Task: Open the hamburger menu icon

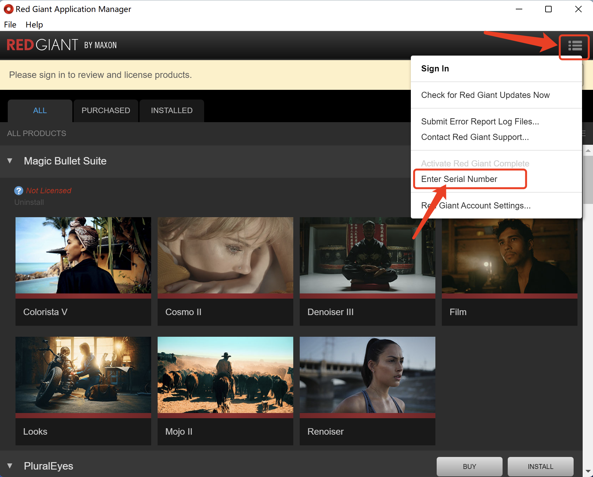Action: [x=575, y=46]
